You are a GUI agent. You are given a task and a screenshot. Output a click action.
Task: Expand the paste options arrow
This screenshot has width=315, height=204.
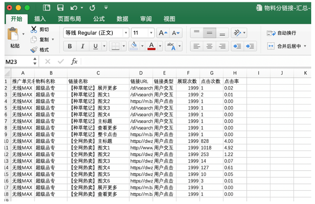coord(23,34)
